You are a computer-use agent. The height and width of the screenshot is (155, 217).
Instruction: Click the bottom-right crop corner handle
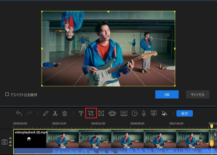pos(175,86)
